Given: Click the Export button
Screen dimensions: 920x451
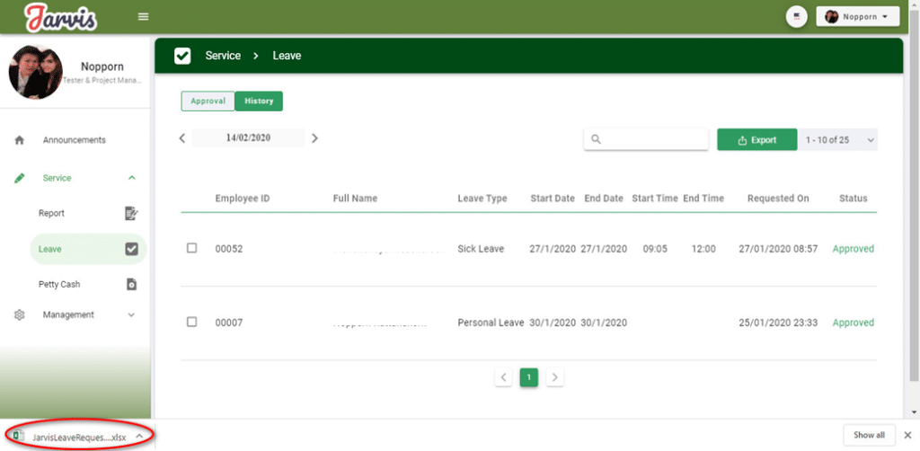Looking at the screenshot, I should [x=756, y=140].
